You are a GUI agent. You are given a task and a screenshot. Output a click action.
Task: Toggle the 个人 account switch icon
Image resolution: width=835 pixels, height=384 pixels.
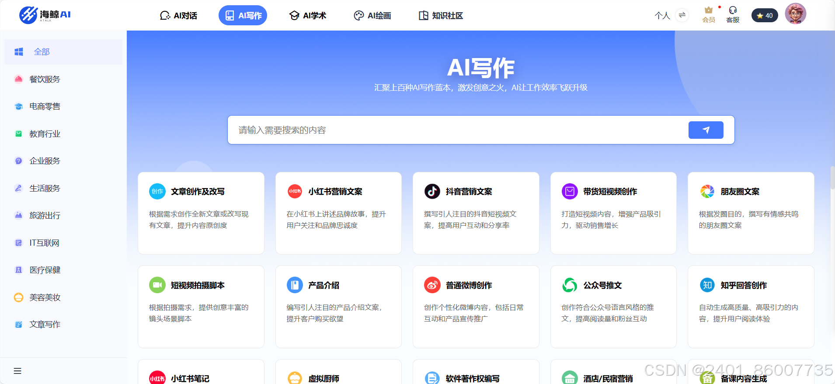tap(682, 15)
